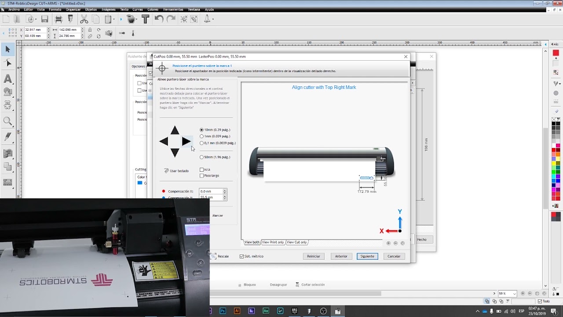Select the pen drawing tool
The image size is (563, 317).
point(7,137)
